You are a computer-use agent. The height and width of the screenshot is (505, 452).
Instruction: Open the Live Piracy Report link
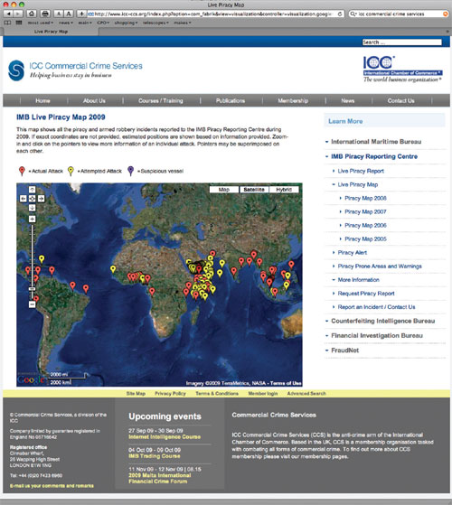[x=361, y=171]
